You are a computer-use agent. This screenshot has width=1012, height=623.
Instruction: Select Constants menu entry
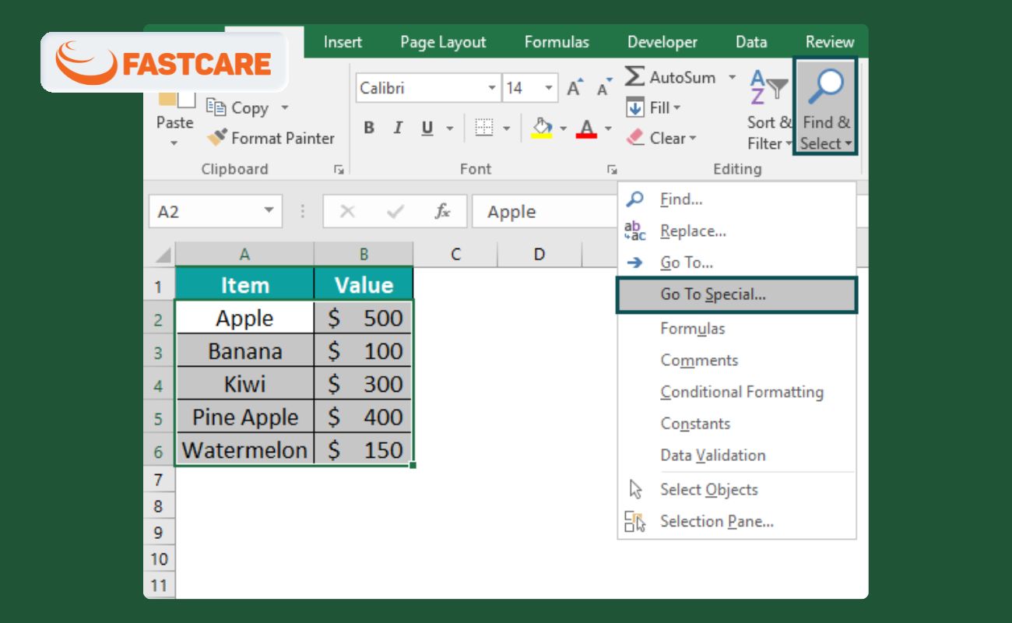(x=736, y=424)
